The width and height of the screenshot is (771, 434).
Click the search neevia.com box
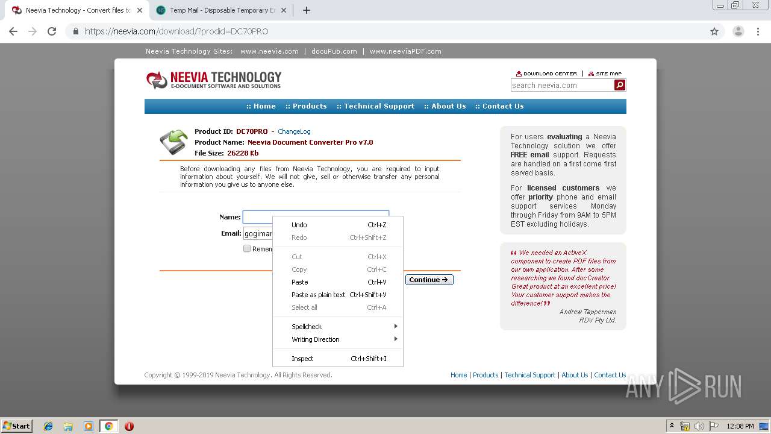[562, 85]
